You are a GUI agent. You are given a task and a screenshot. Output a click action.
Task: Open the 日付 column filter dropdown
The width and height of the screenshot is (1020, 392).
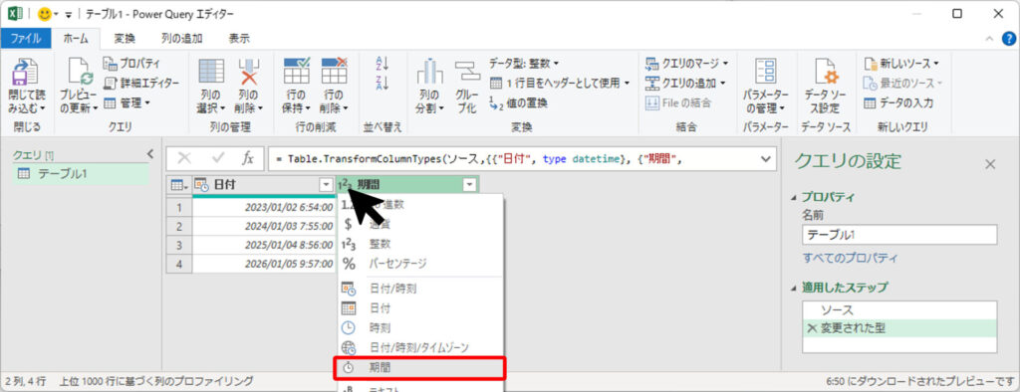pyautogui.click(x=326, y=185)
